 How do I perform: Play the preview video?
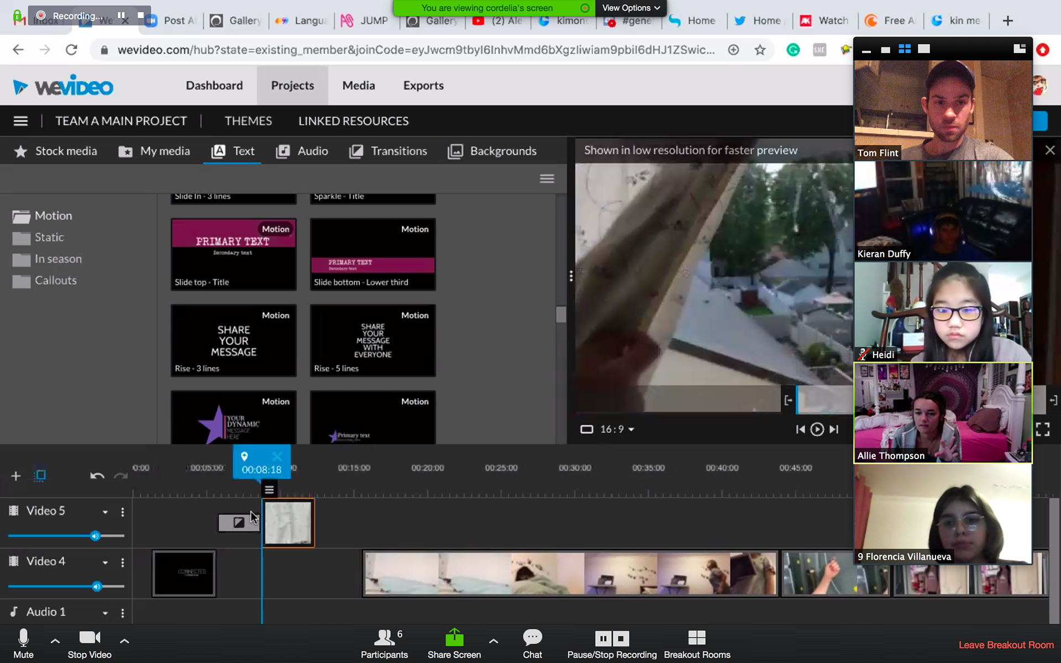[x=817, y=429]
